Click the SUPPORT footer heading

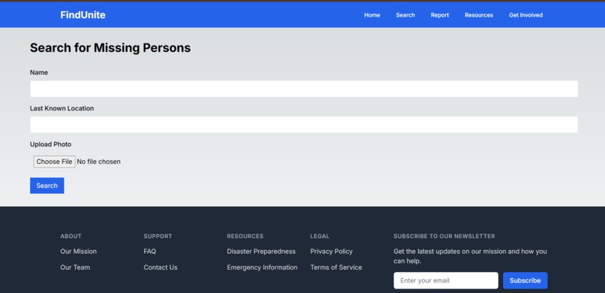pyautogui.click(x=158, y=236)
